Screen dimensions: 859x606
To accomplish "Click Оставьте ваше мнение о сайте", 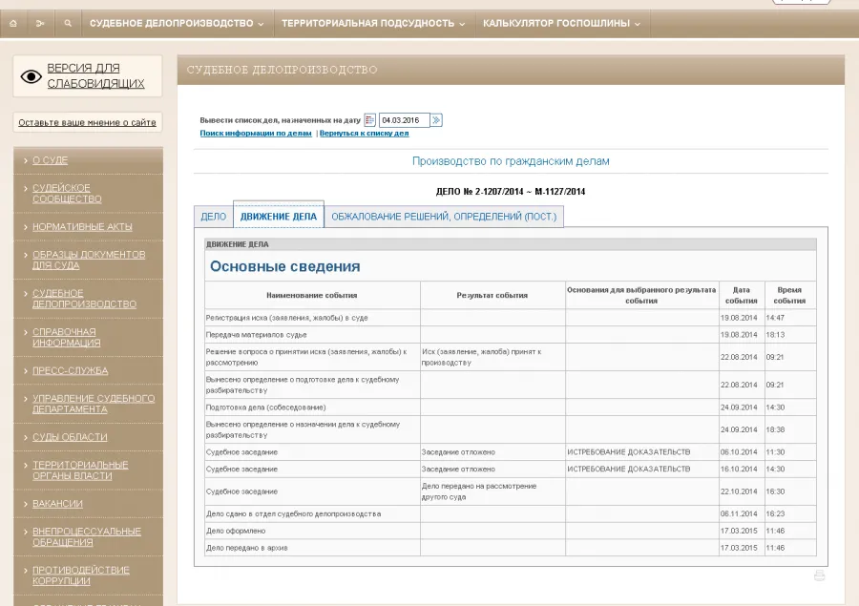I will (87, 122).
